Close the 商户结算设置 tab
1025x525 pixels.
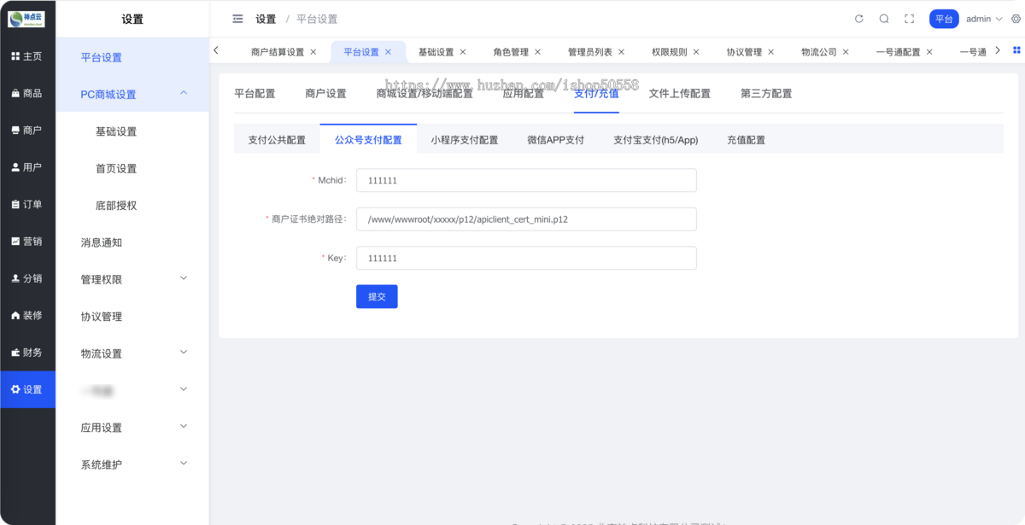coord(313,52)
